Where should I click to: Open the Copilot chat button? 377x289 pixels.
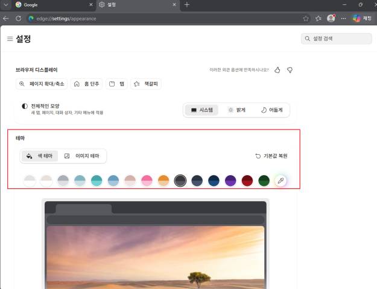(362, 19)
